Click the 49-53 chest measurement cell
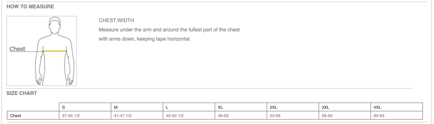This screenshot has width=434, height=124. coord(223,115)
